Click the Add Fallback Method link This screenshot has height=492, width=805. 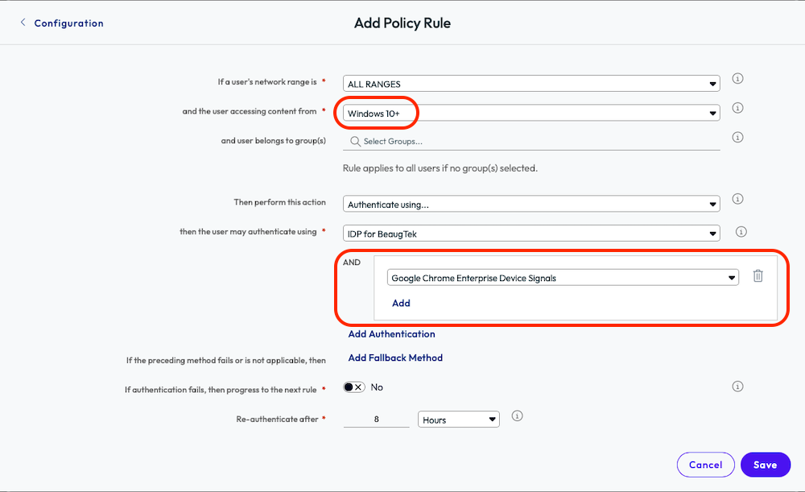[x=395, y=358]
